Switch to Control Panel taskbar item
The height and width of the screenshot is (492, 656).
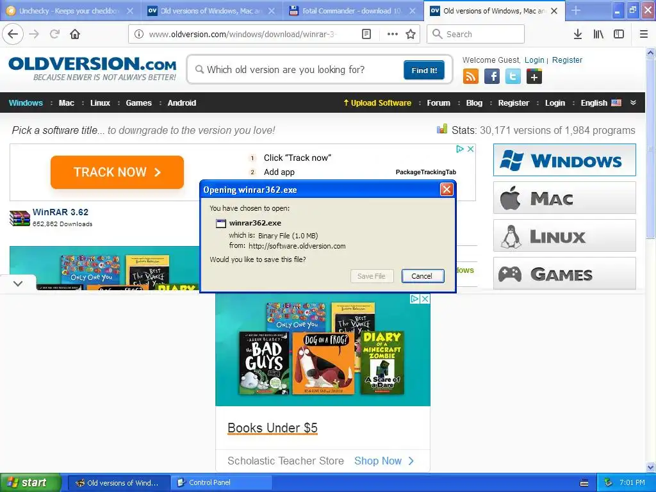coord(221,482)
